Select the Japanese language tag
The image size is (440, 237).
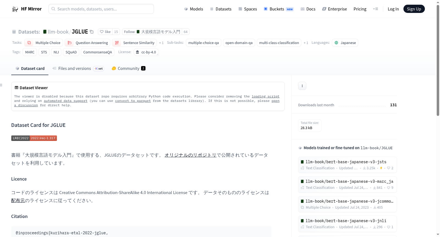pyautogui.click(x=345, y=43)
